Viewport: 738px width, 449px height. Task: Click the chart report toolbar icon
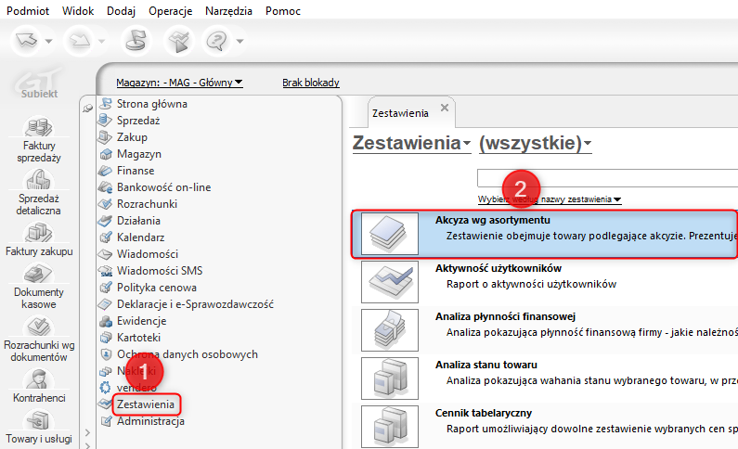(179, 41)
